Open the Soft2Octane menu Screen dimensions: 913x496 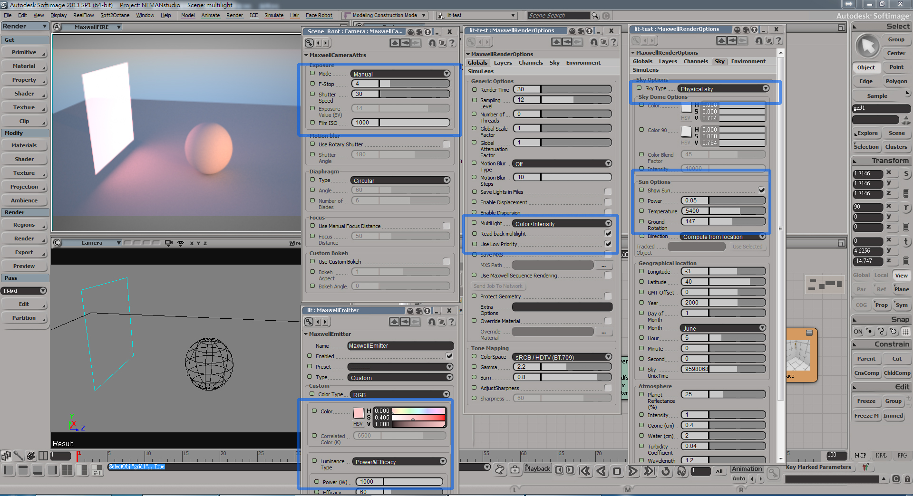(115, 16)
